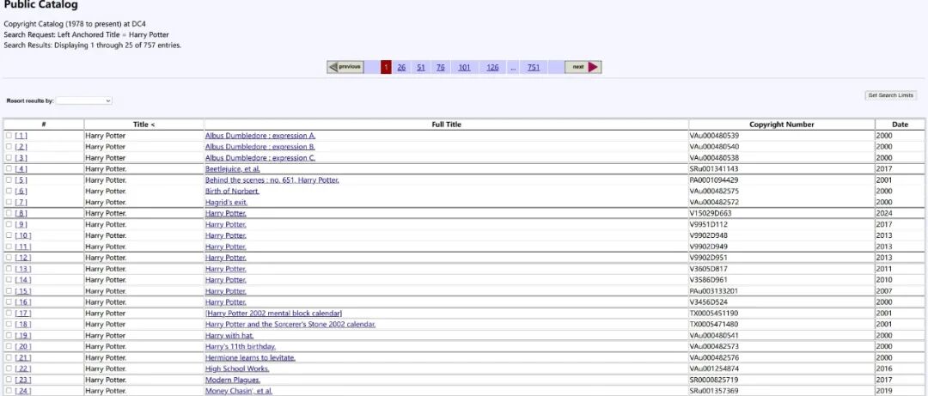Open the Resort results by dropdown
Image resolution: width=928 pixels, height=396 pixels.
84,101
